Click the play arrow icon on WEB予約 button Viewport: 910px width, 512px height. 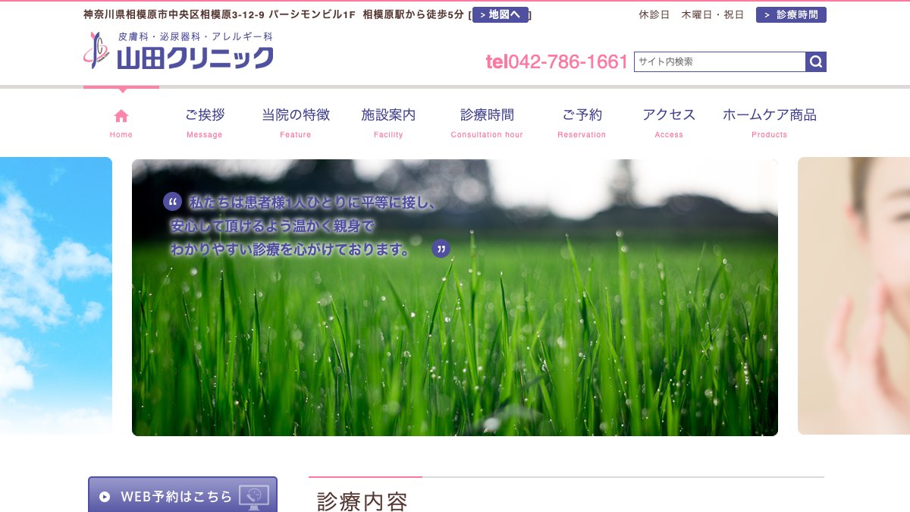tap(105, 497)
